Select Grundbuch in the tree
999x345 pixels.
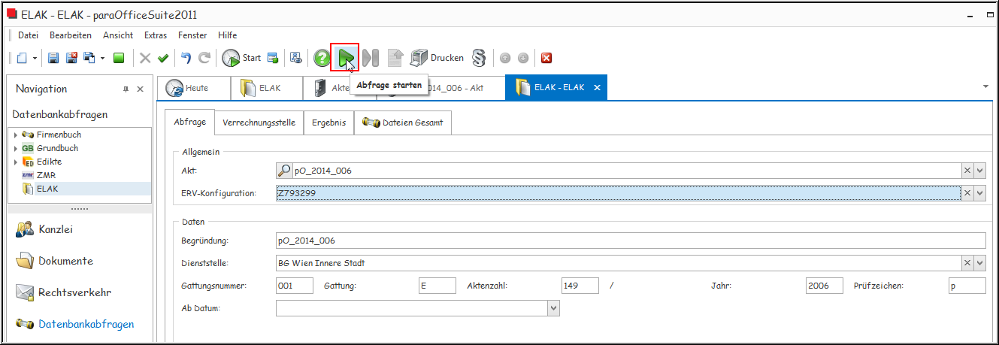click(57, 148)
